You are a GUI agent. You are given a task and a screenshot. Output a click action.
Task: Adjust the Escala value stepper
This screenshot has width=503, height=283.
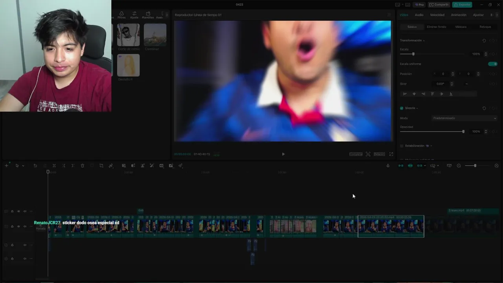tap(486, 54)
